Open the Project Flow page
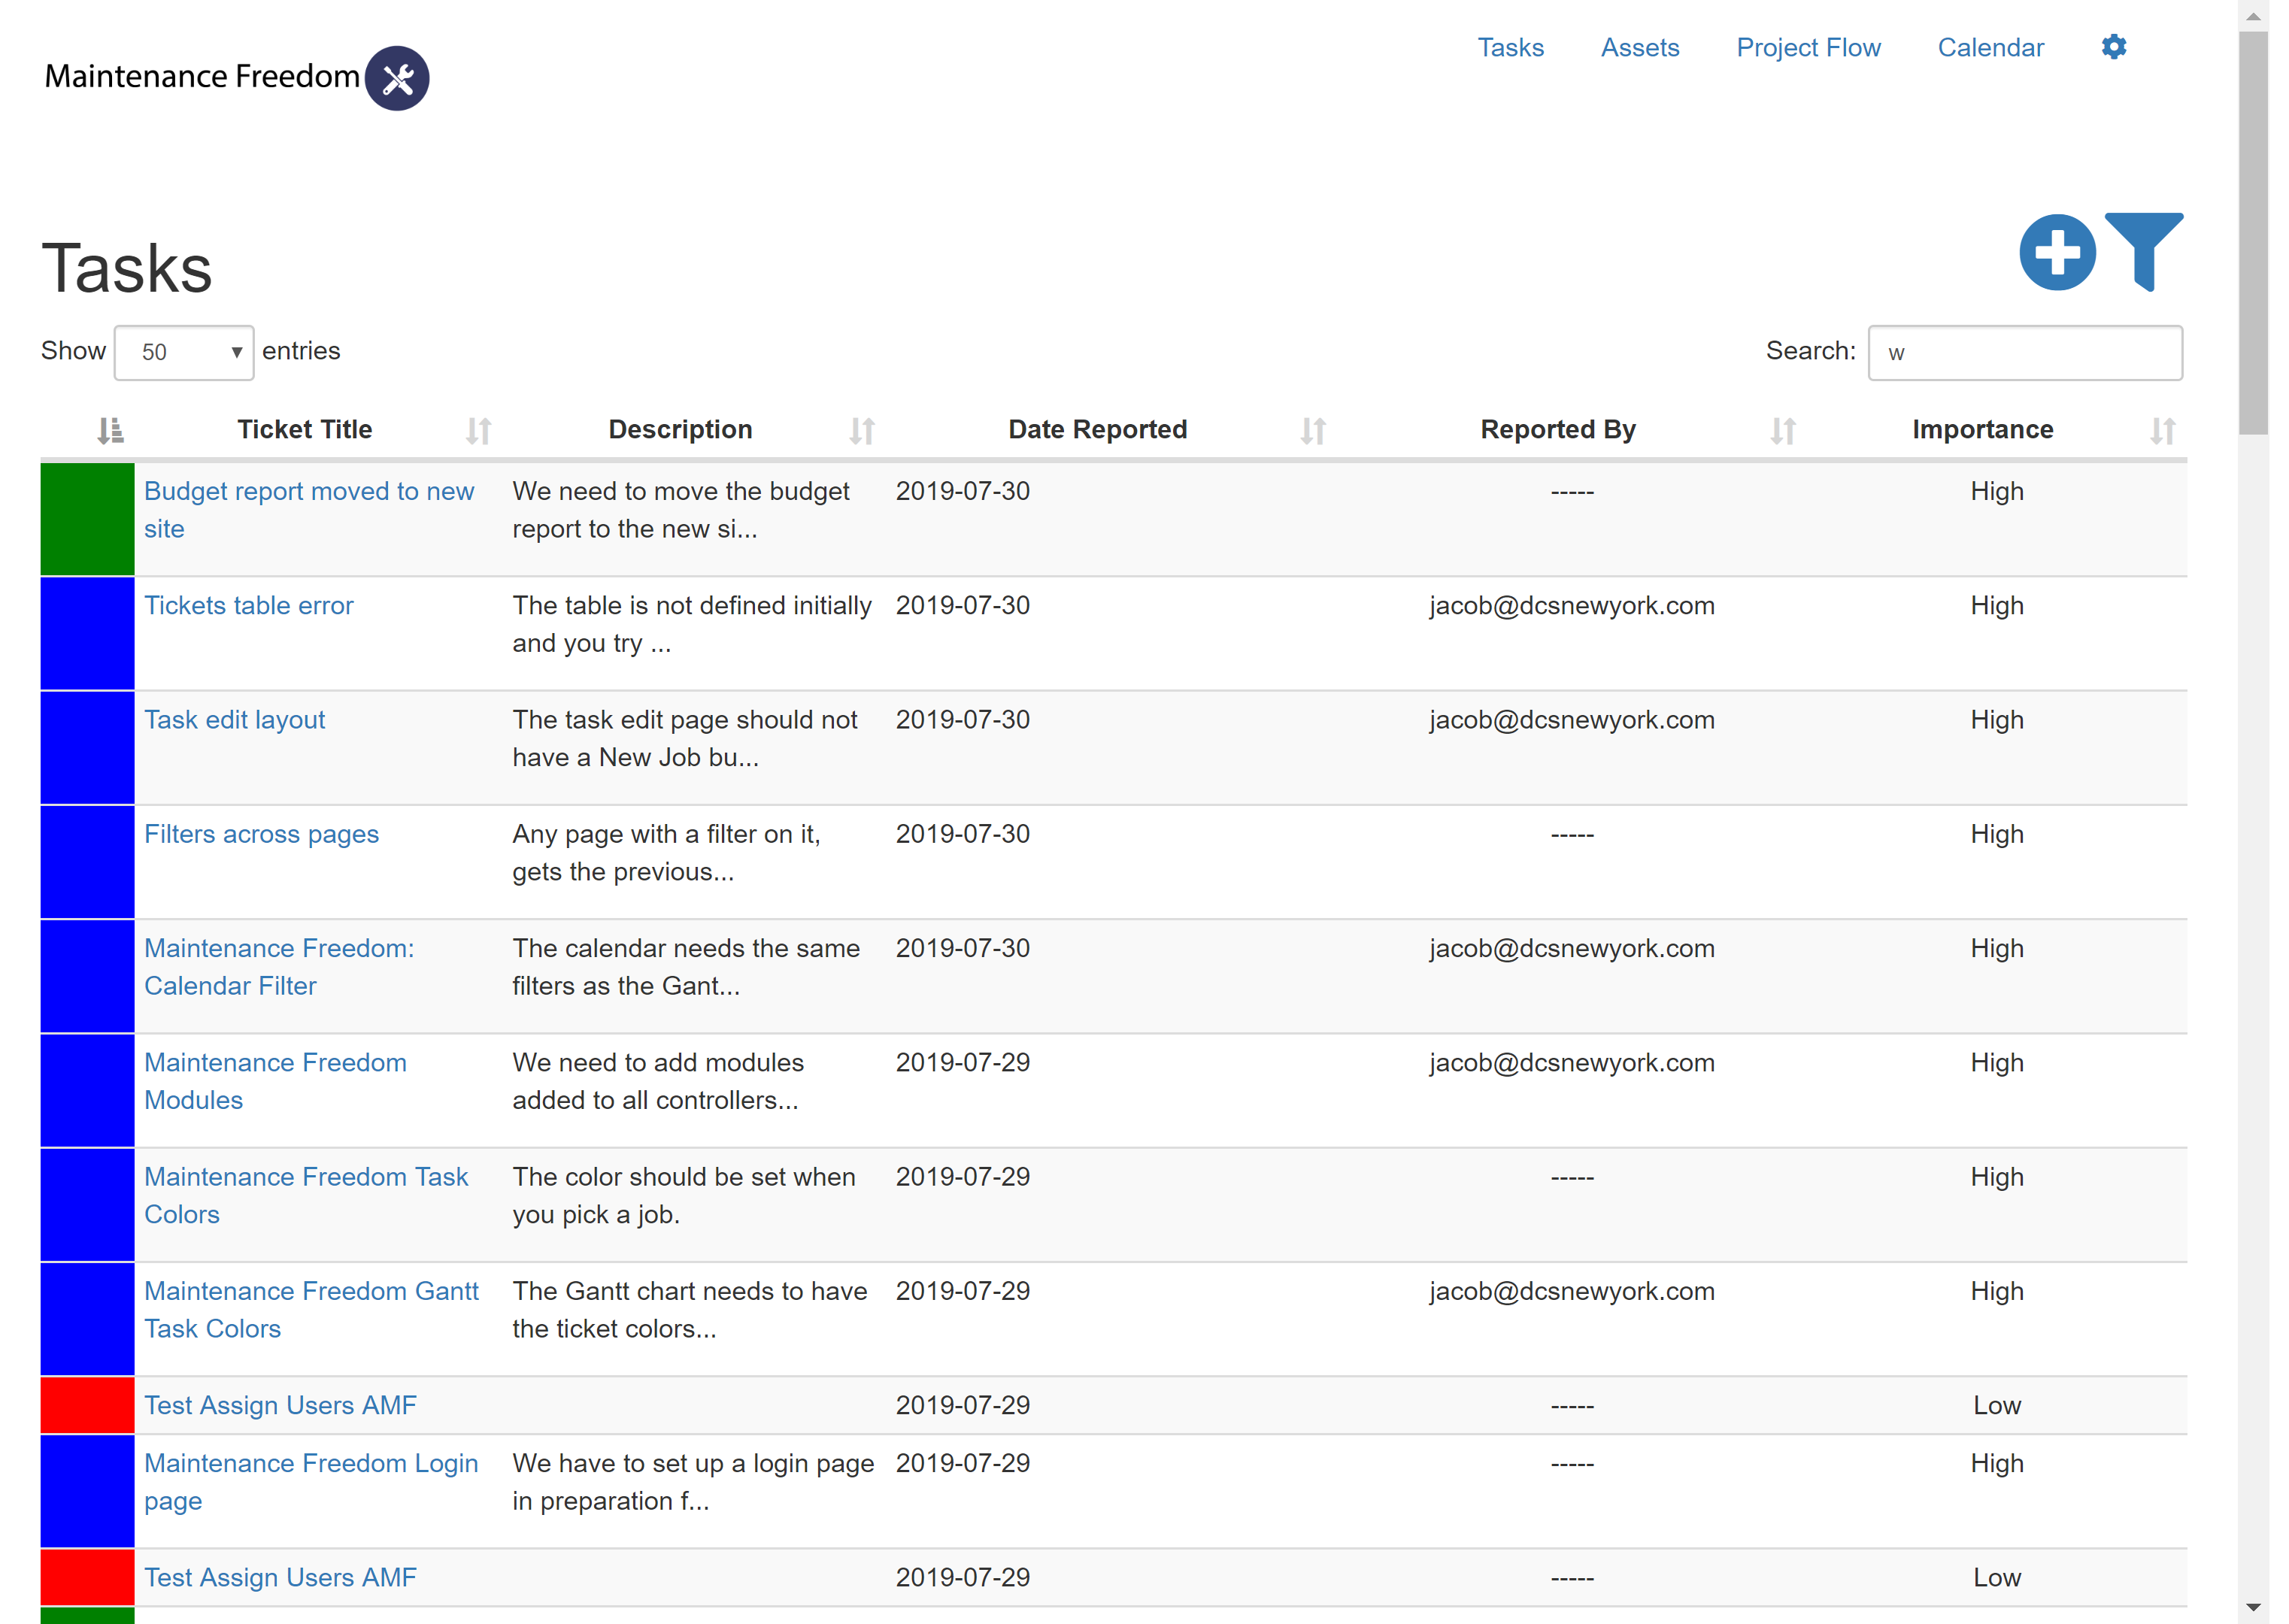The height and width of the screenshot is (1624, 2289). pyautogui.click(x=1807, y=48)
